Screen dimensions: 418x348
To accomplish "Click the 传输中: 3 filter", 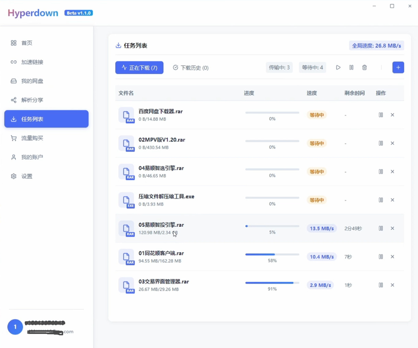I will click(279, 67).
